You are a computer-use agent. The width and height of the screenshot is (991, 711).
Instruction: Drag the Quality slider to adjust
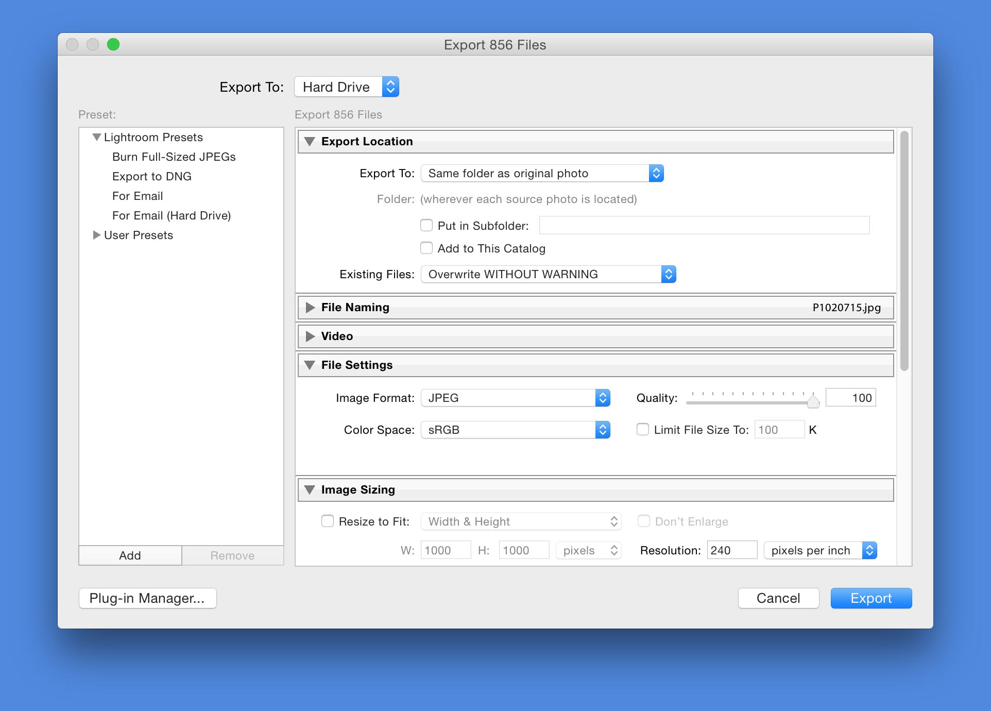point(813,399)
